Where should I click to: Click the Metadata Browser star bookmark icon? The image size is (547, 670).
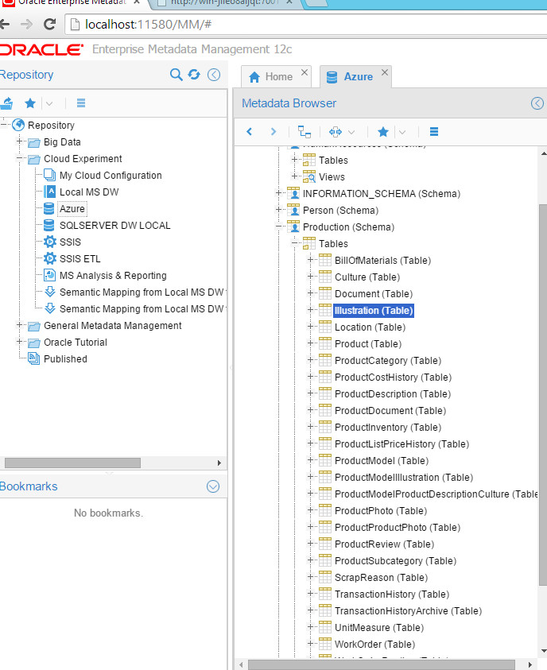coord(383,132)
